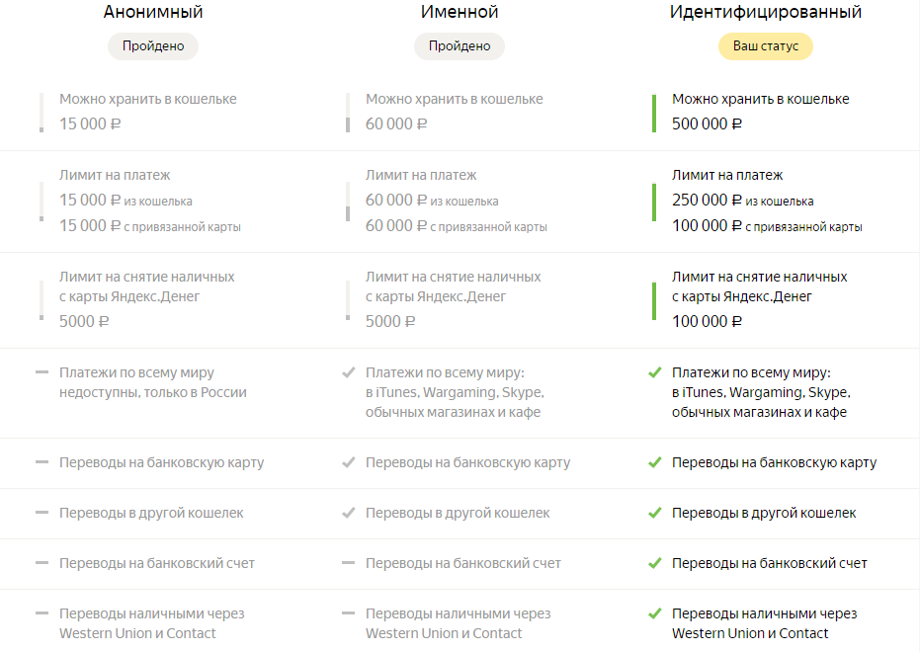Click the 'Ваш статус' yellow badge
Image resolution: width=920 pixels, height=652 pixels.
click(765, 46)
